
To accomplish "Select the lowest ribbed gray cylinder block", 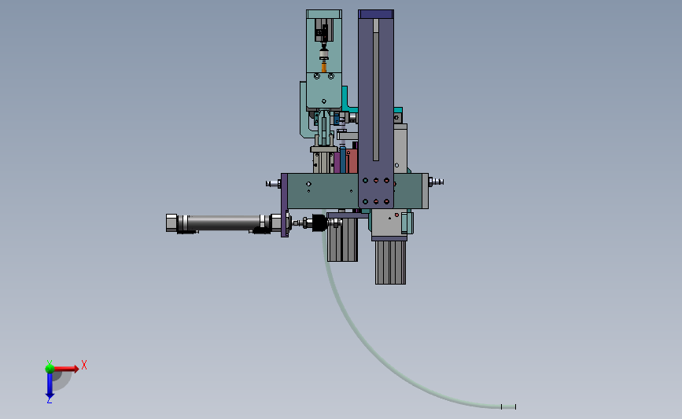I will 391,263.
